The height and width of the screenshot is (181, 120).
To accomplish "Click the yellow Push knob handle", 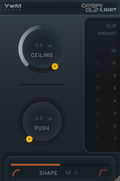I will coord(29,139).
